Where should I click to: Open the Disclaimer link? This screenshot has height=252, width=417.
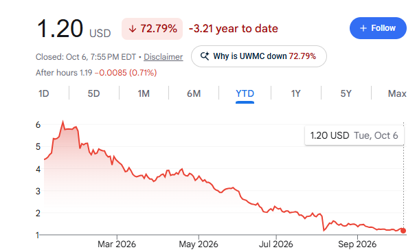(164, 57)
